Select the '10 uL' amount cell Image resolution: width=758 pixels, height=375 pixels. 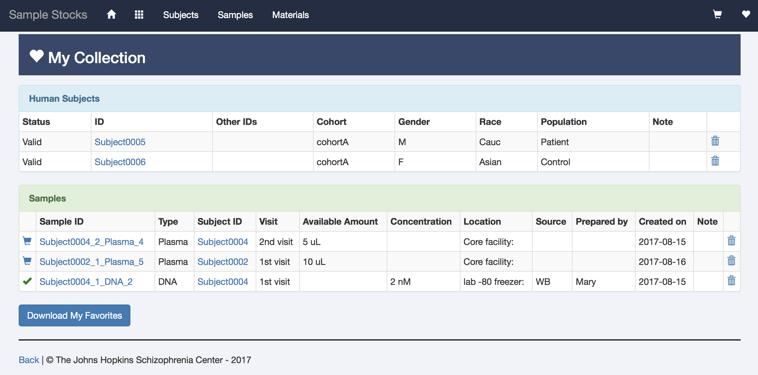[x=343, y=262]
